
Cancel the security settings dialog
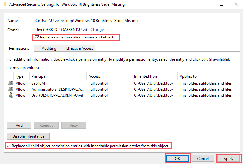tap(203, 158)
